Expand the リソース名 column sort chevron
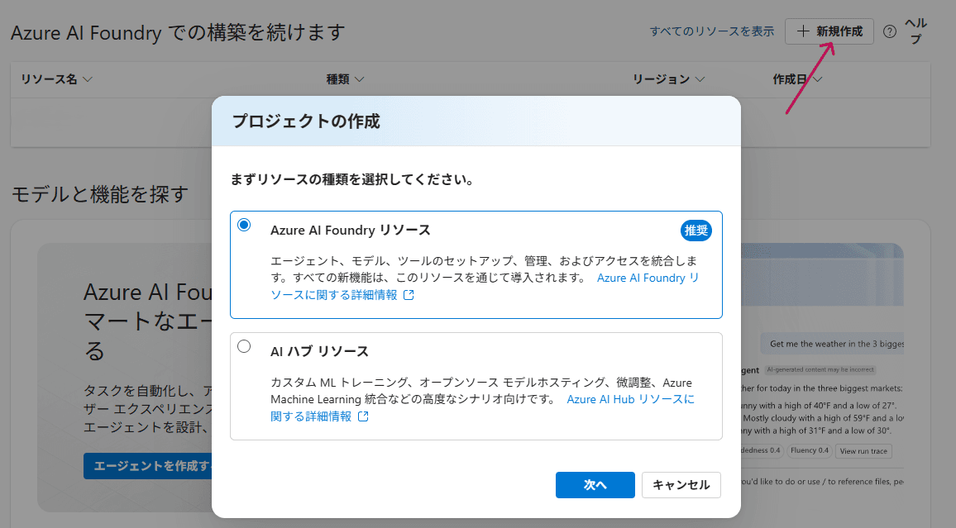The width and height of the screenshot is (956, 528). (87, 79)
